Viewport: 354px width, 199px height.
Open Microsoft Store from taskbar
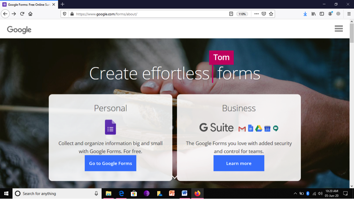134,193
